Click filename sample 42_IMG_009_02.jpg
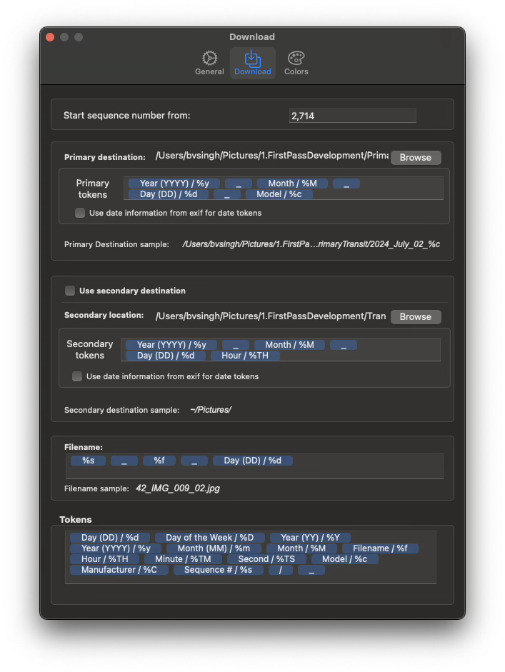Screen dimensions: 505x672 (x=178, y=488)
